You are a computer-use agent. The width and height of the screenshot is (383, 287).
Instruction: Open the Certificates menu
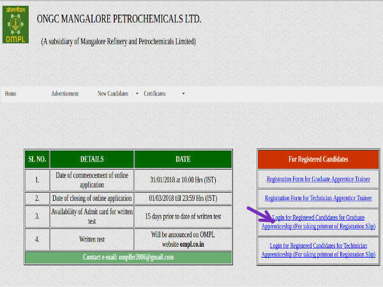coord(154,94)
